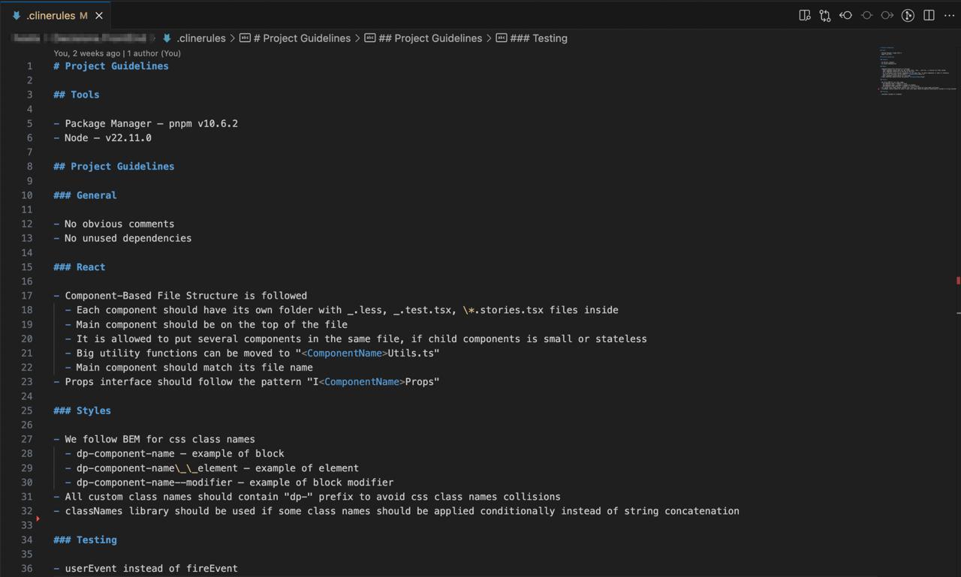This screenshot has height=577, width=961.
Task: Click line number 17 in the gutter
Action: (27, 296)
